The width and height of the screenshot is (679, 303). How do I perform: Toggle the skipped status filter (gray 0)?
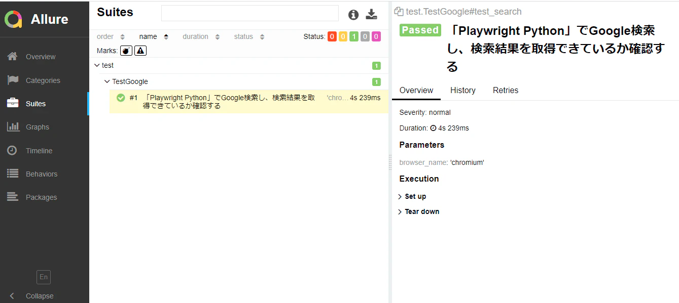tap(365, 36)
